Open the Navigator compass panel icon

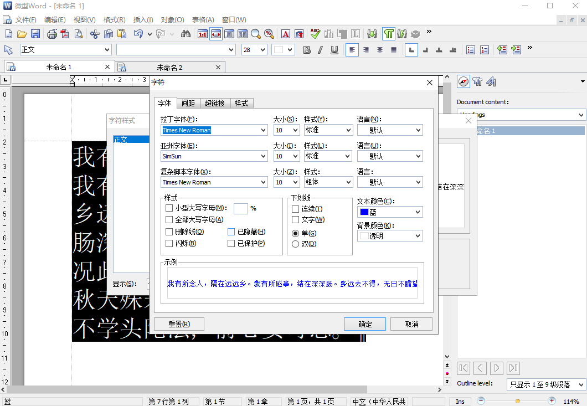tap(464, 81)
